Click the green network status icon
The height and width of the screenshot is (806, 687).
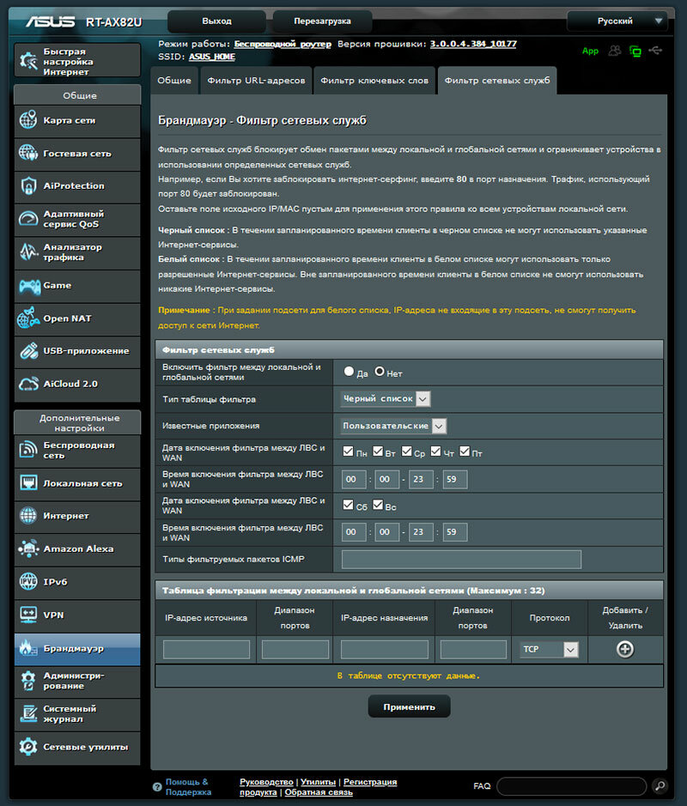coord(635,52)
